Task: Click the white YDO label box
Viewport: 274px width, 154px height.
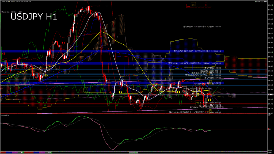Action: (184, 88)
